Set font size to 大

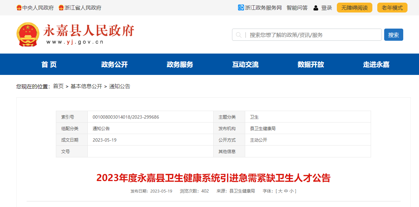pyautogui.click(x=280, y=191)
